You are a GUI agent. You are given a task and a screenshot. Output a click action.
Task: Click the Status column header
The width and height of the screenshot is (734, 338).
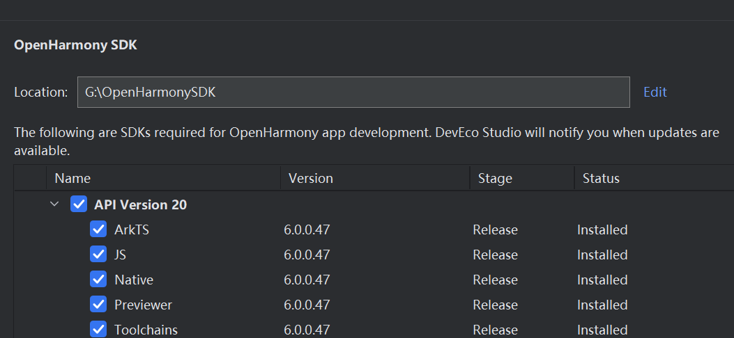[x=601, y=179]
